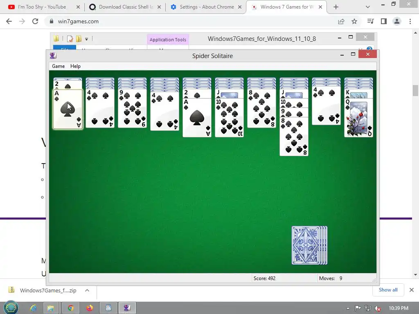Image resolution: width=419 pixels, height=314 pixels.
Task: Open the Chrome profile icon
Action: click(x=397, y=21)
